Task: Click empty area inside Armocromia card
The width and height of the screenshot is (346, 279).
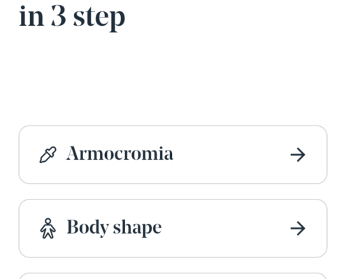Action: click(x=231, y=155)
